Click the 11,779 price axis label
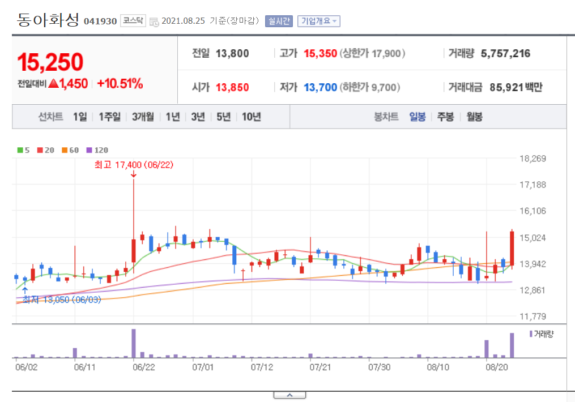The image size is (575, 402). point(533,317)
